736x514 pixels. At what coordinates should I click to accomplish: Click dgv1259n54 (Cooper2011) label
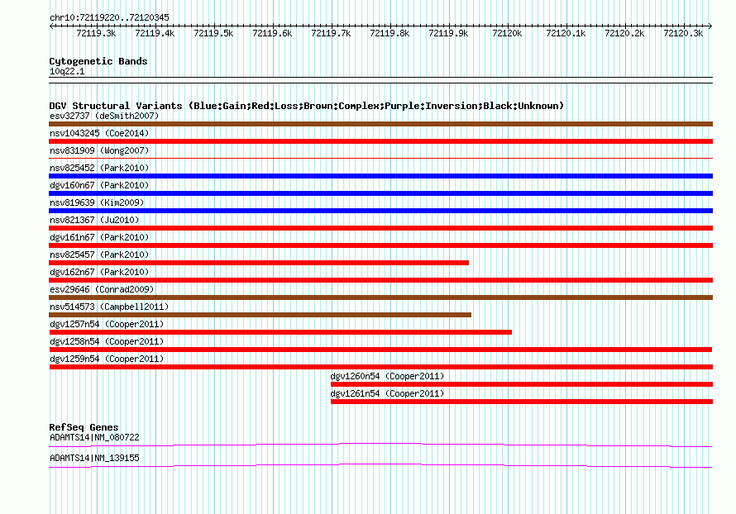point(107,359)
